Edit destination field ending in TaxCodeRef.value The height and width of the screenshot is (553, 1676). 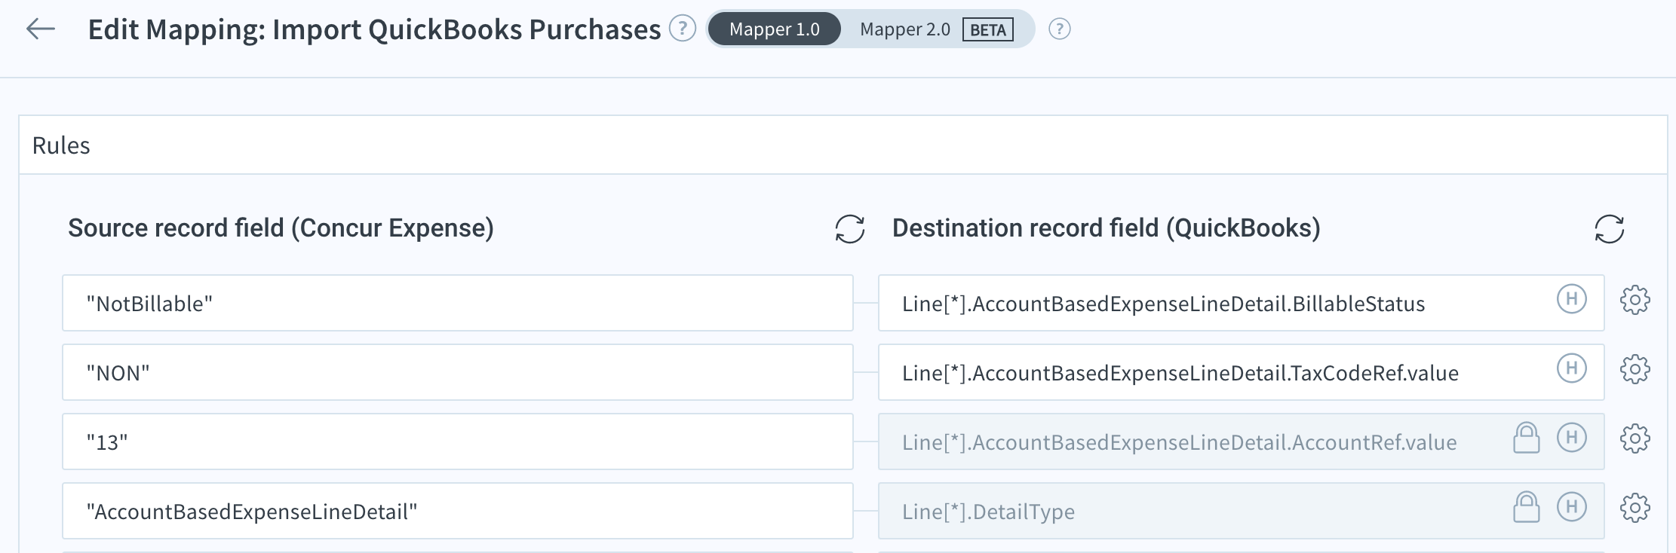coord(1242,372)
